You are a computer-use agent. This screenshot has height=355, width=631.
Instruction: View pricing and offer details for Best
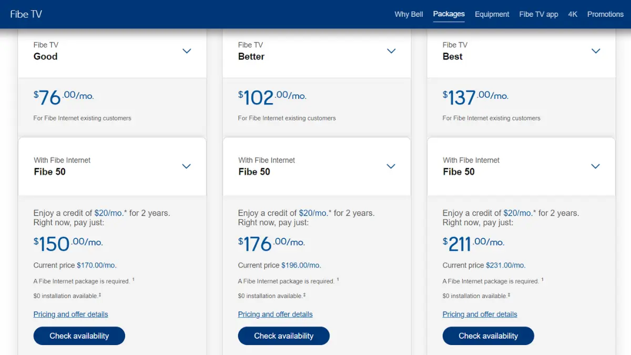pyautogui.click(x=480, y=315)
